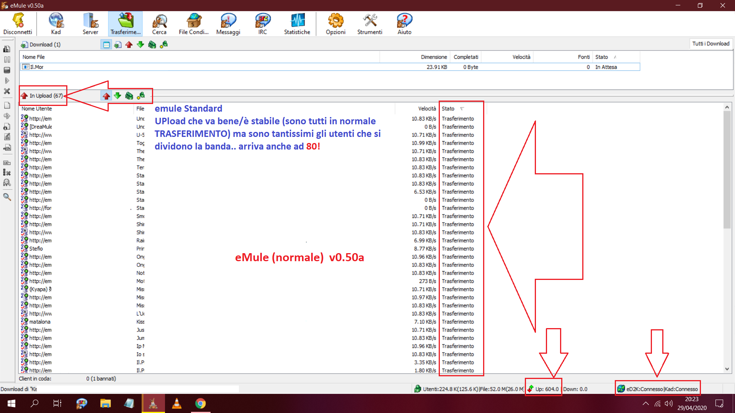Select the Tutti i Download tab
735x413 pixels.
tap(710, 44)
